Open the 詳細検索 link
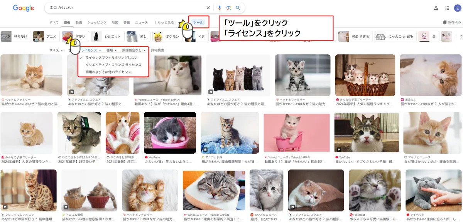The width and height of the screenshot is (463, 223). point(157,50)
